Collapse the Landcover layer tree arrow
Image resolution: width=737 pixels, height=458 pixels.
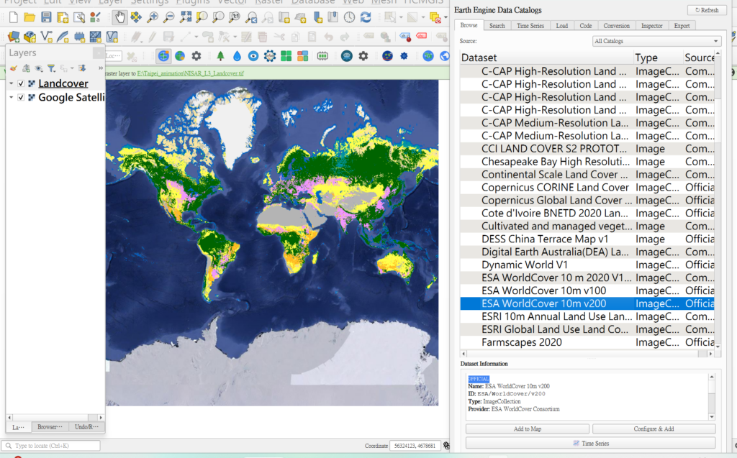point(12,83)
